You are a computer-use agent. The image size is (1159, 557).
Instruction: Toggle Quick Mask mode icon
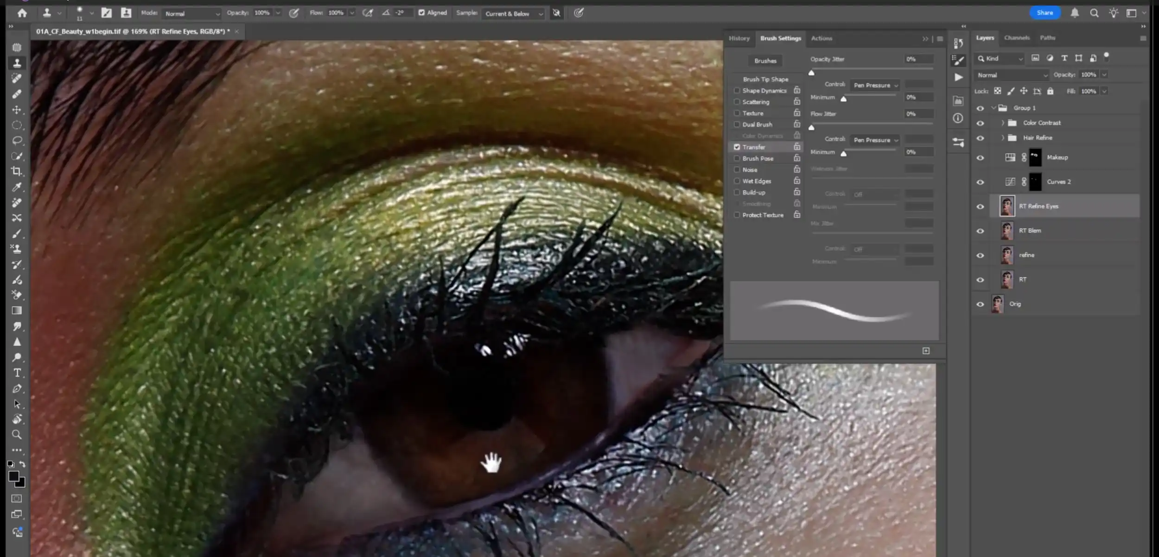(x=17, y=499)
